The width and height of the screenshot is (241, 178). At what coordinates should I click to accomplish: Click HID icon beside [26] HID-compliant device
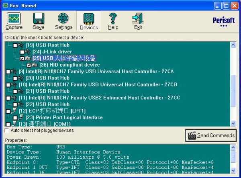click(x=35, y=65)
